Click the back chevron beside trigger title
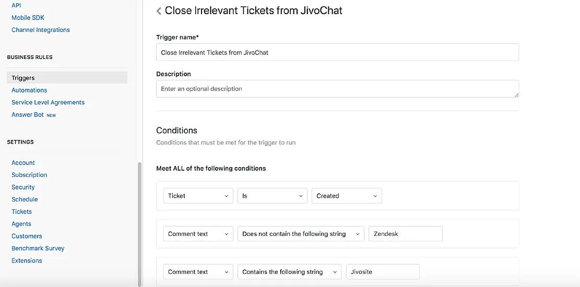580x287 pixels. pos(159,11)
